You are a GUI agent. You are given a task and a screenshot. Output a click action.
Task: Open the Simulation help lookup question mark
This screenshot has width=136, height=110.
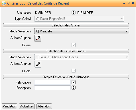tap(74, 13)
